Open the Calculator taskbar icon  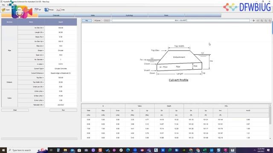pos(58,150)
